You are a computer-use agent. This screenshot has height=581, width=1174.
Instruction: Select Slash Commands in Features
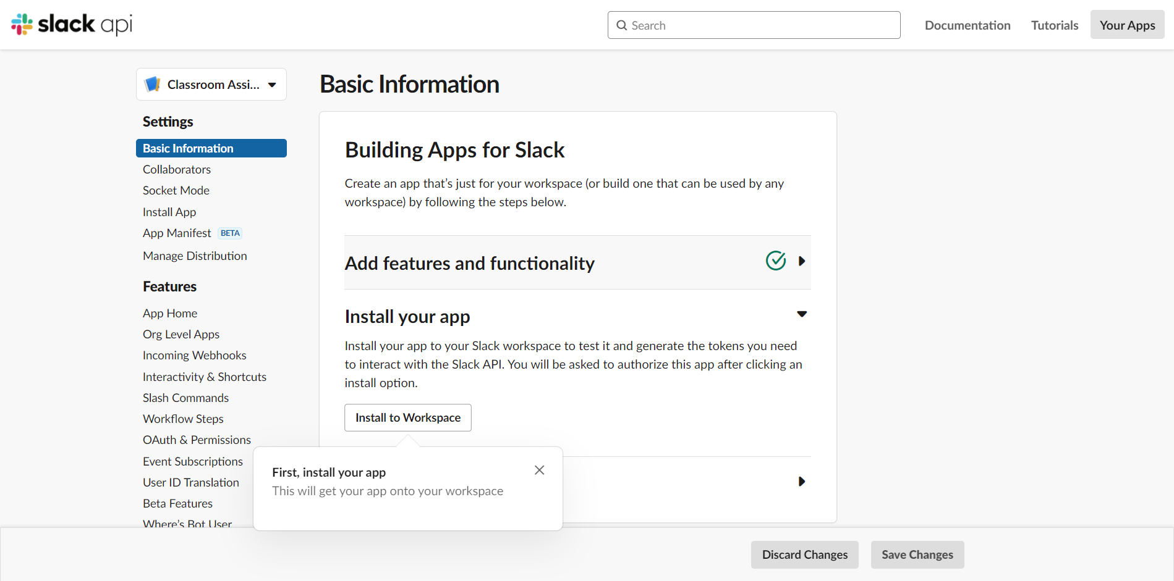[x=185, y=398]
